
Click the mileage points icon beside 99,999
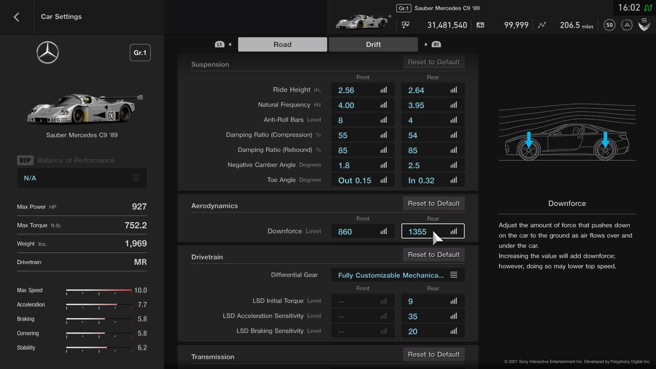pos(480,25)
